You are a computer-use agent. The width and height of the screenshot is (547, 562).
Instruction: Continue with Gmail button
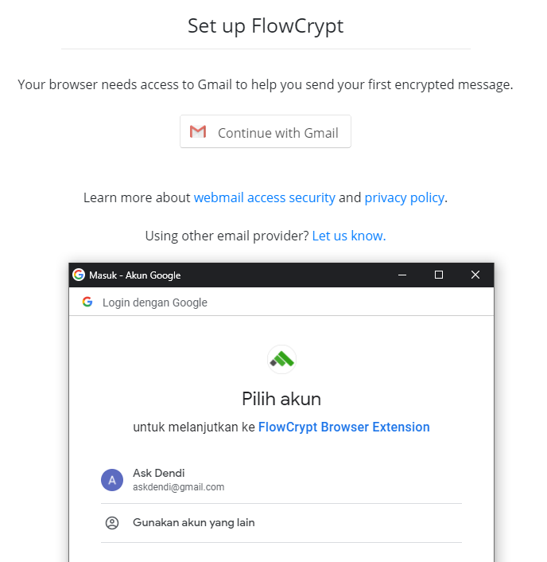pos(266,131)
